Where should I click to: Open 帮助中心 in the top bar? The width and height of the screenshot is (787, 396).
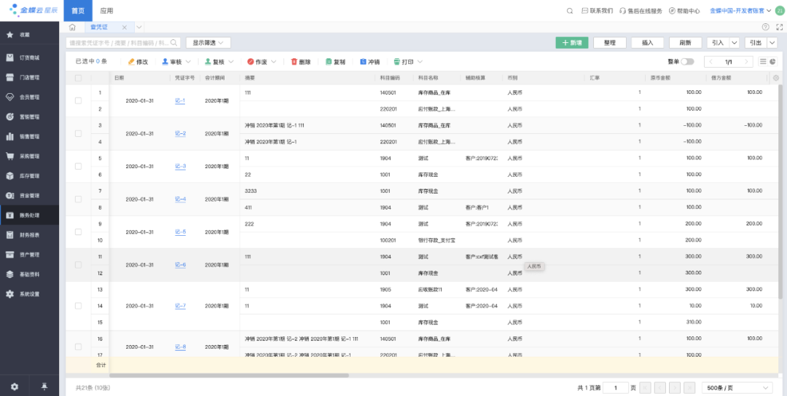[684, 10]
